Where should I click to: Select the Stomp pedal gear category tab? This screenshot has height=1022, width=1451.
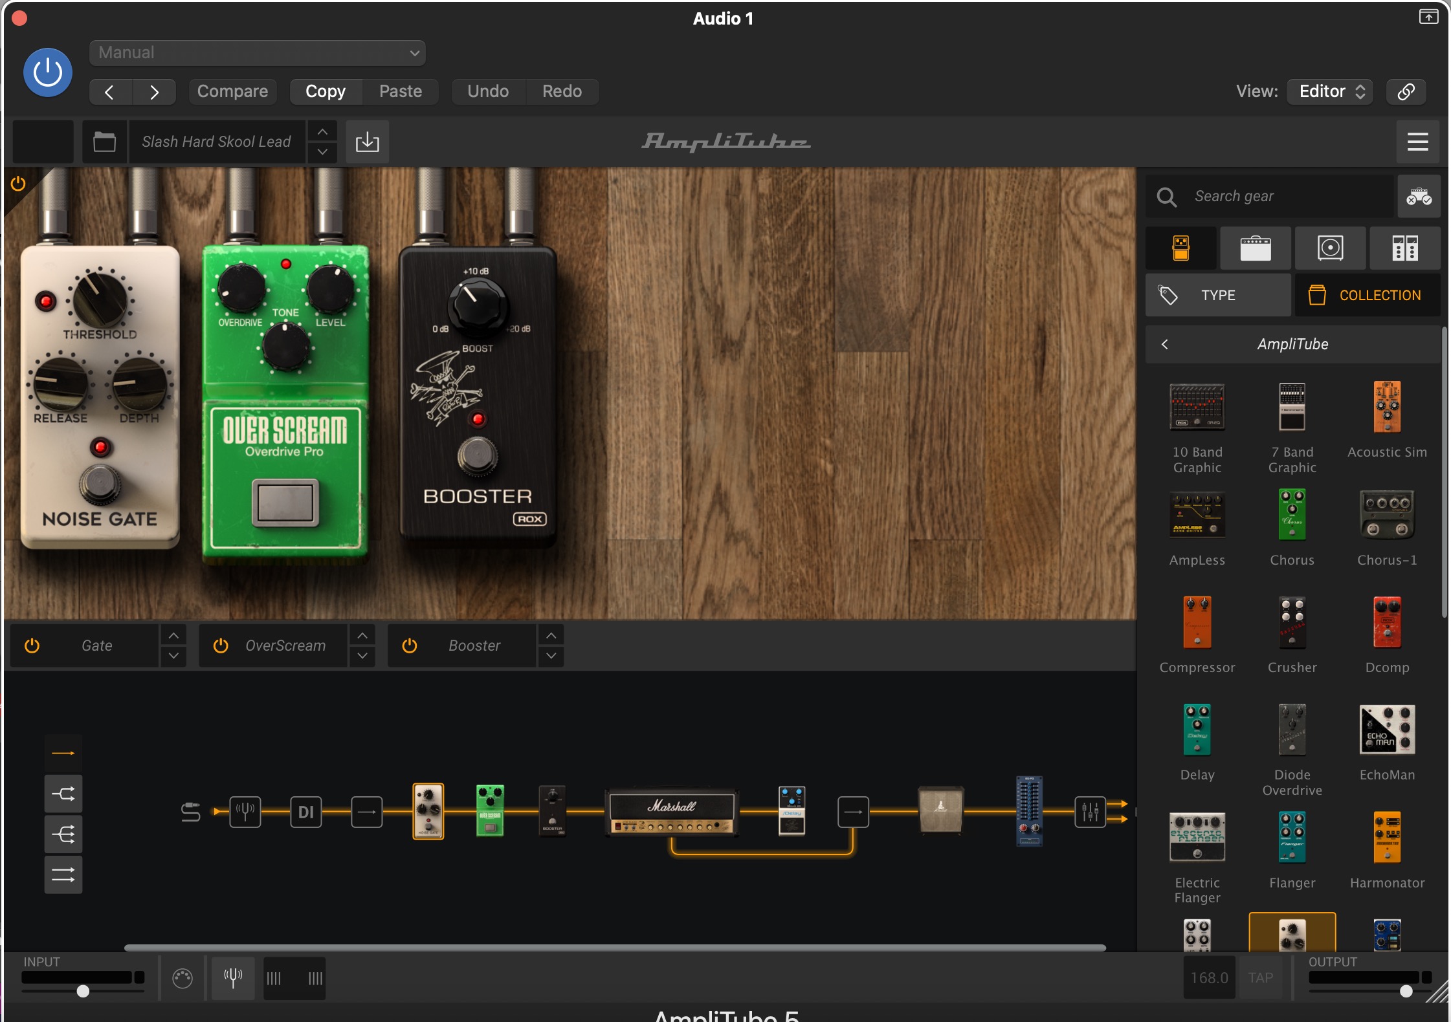point(1181,248)
